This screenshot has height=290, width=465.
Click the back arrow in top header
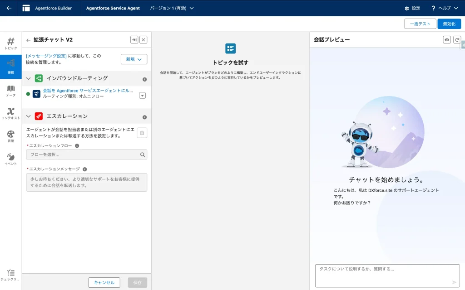[x=9, y=8]
